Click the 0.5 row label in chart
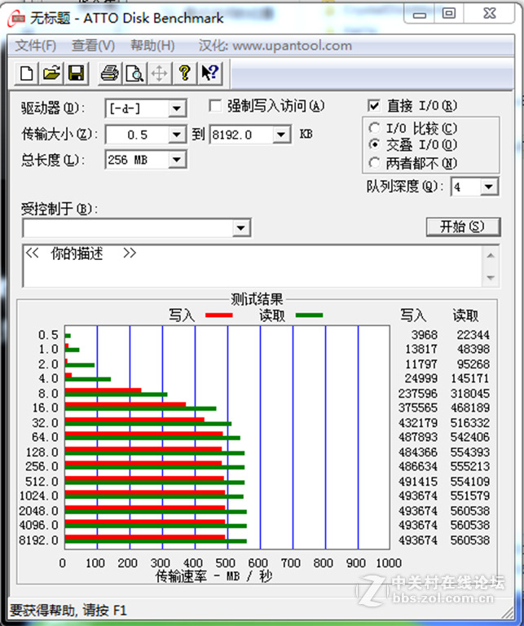The image size is (524, 626). click(48, 335)
